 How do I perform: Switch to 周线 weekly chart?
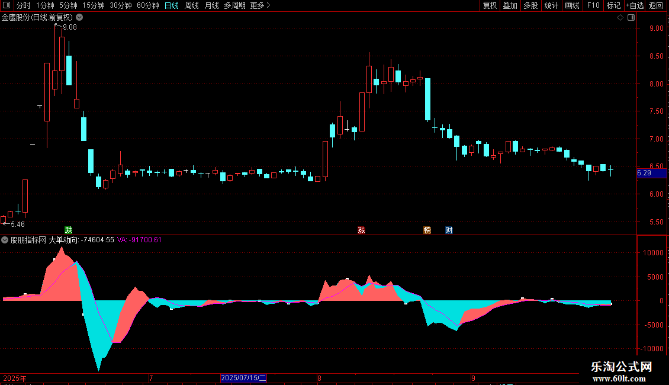click(192, 5)
